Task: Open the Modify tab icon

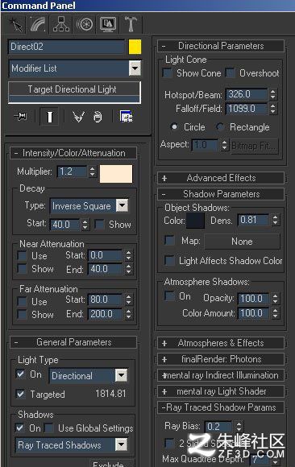Action: point(38,24)
